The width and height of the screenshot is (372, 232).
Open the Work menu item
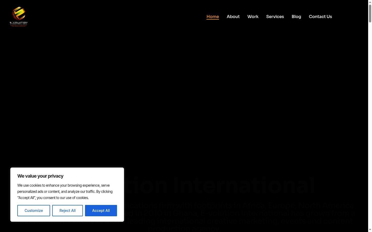click(253, 16)
